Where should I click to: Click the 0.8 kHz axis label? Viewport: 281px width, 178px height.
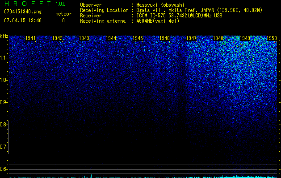click(3, 125)
